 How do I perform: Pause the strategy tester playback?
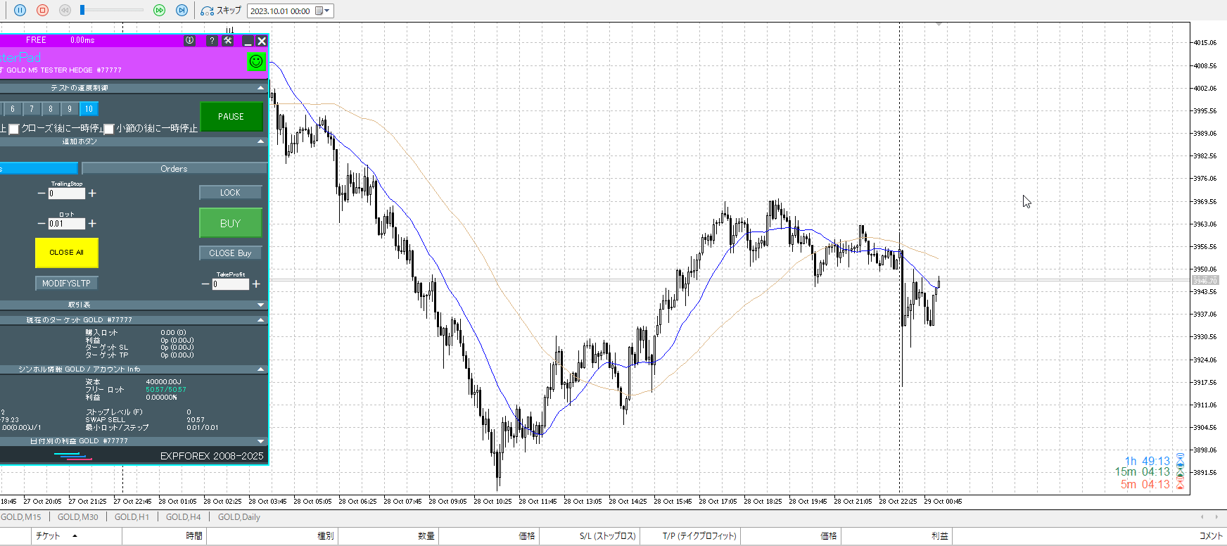[x=20, y=11]
